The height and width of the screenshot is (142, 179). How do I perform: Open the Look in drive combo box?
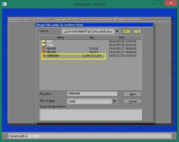91,32
